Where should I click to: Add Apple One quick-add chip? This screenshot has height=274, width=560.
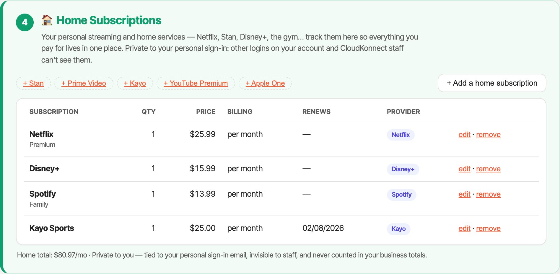(x=265, y=83)
